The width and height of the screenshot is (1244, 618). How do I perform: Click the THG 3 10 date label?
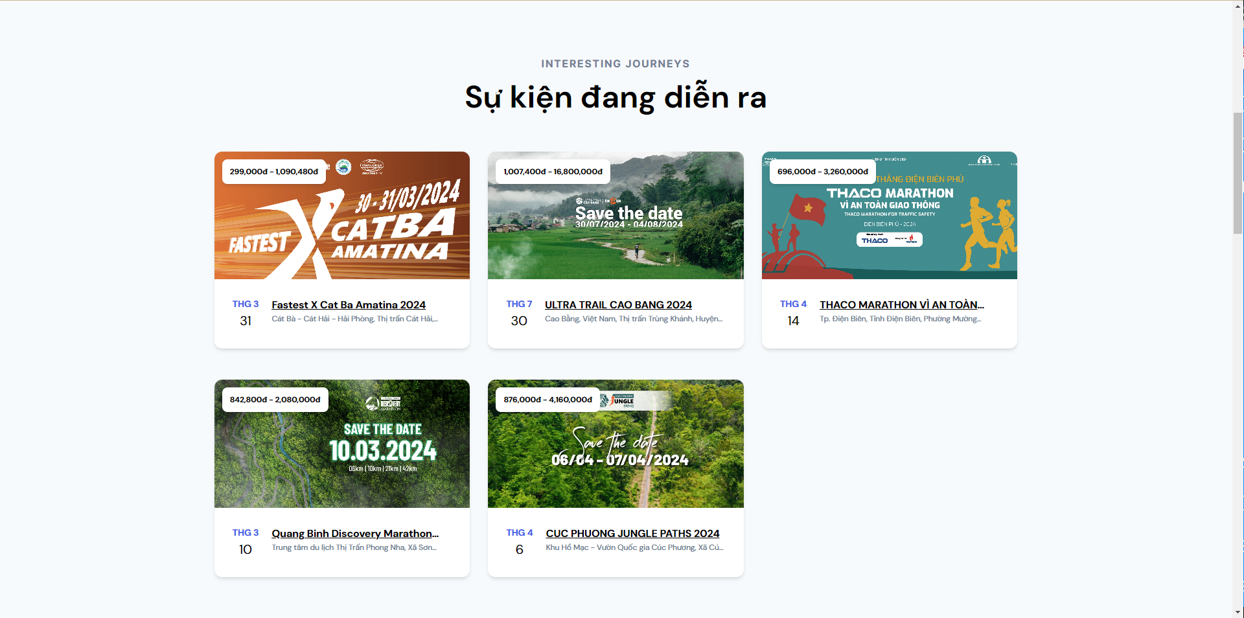246,542
